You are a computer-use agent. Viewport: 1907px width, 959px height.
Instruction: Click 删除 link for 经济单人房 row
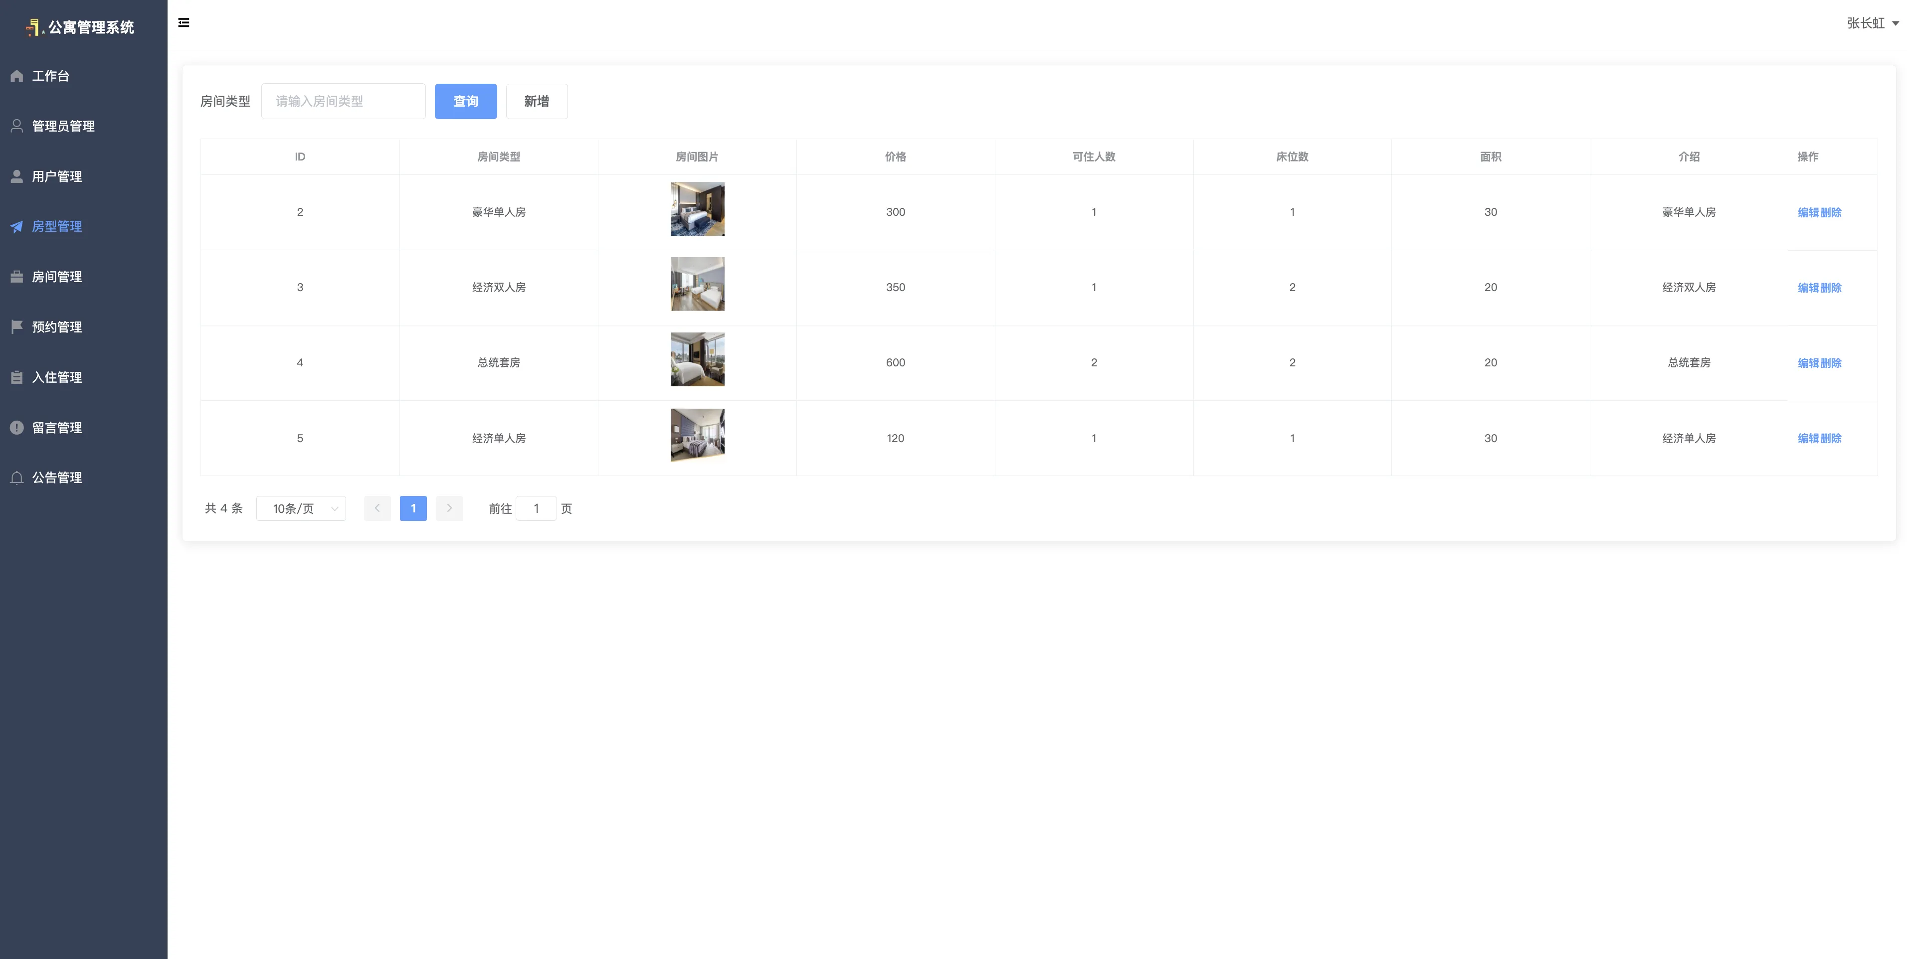(x=1831, y=438)
